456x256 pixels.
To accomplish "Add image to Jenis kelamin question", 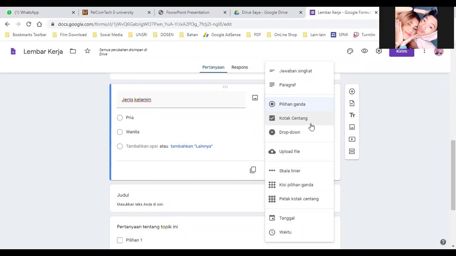I will [x=255, y=97].
